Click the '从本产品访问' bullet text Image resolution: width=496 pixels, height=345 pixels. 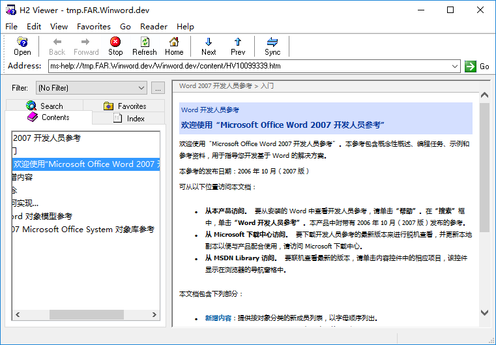click(x=226, y=211)
